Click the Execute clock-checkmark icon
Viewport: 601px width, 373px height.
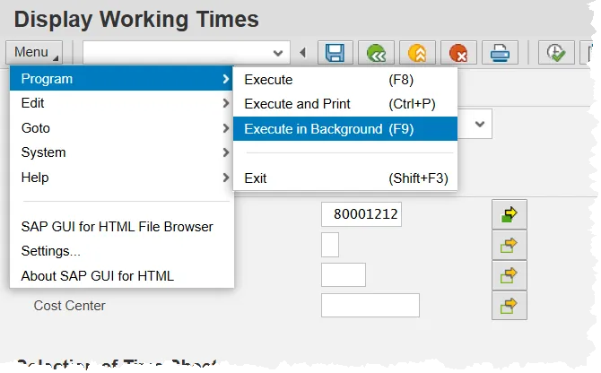click(556, 53)
